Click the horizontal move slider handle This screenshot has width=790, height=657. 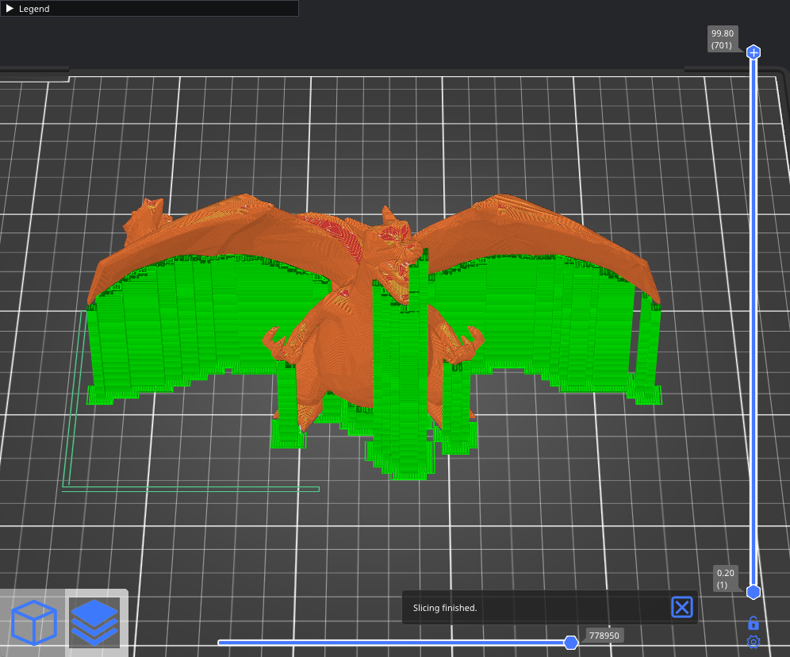click(x=570, y=643)
